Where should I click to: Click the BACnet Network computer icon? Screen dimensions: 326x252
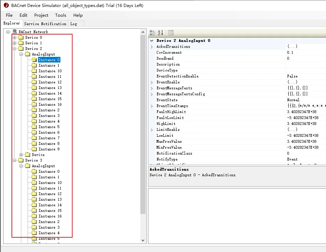click(x=15, y=32)
